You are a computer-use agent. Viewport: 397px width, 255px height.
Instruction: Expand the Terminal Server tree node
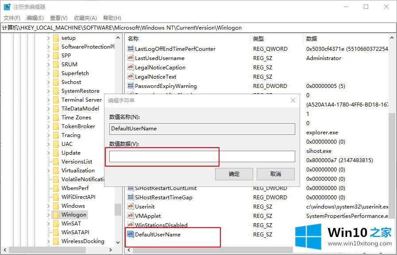pyautogui.click(x=48, y=99)
